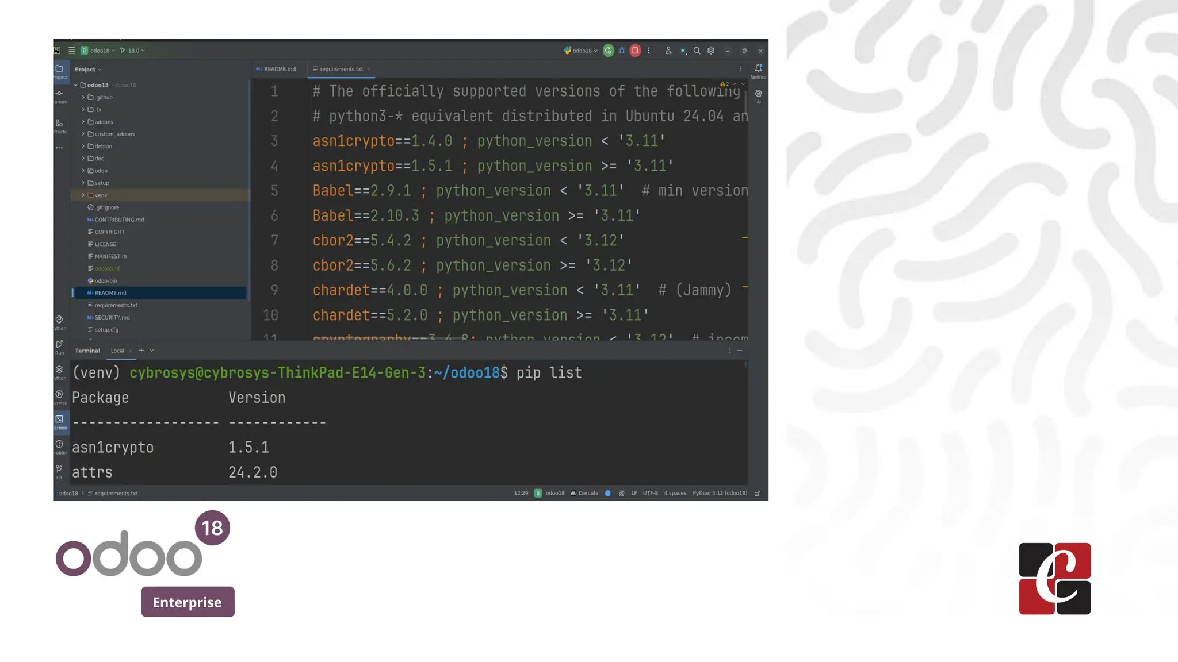
Task: Open the Python Packages tool window
Action: point(59,370)
